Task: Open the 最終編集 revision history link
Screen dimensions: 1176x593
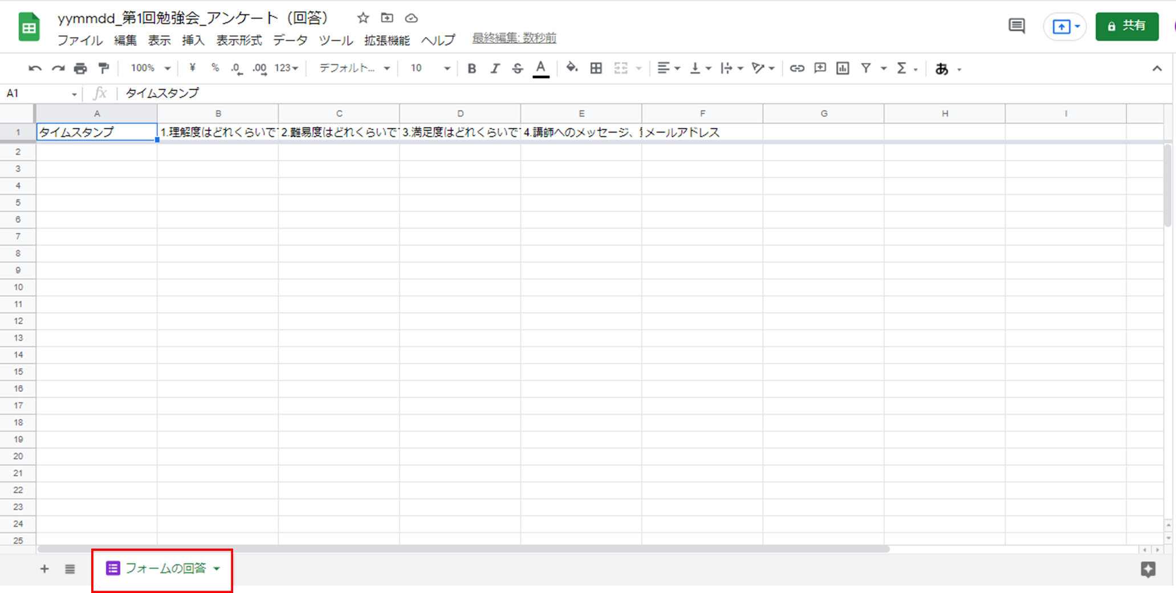Action: (x=514, y=38)
